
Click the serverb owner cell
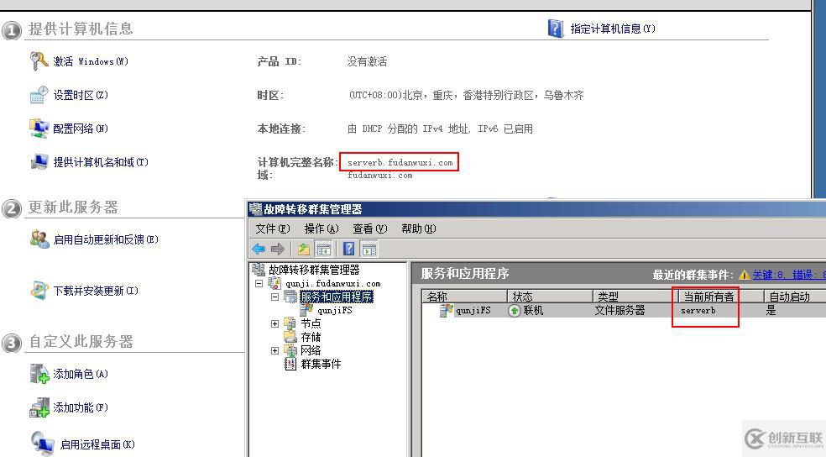(x=698, y=311)
